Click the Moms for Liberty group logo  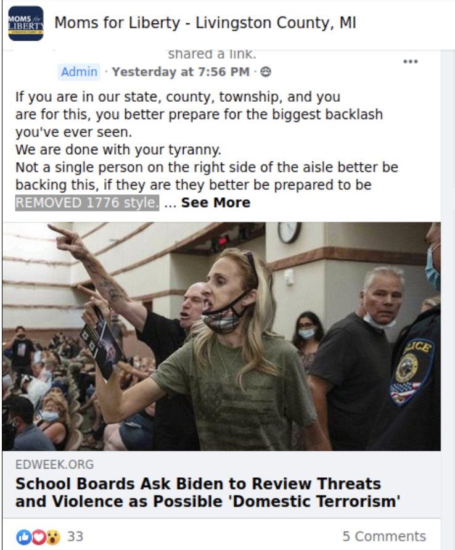click(26, 23)
